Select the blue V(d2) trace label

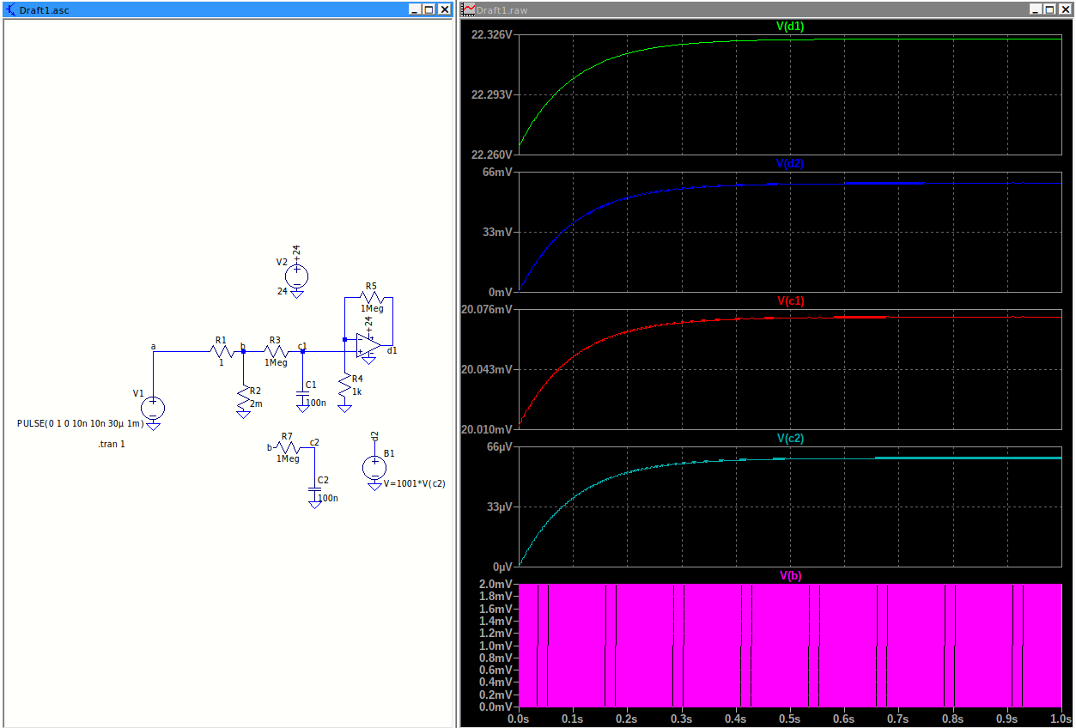click(790, 164)
